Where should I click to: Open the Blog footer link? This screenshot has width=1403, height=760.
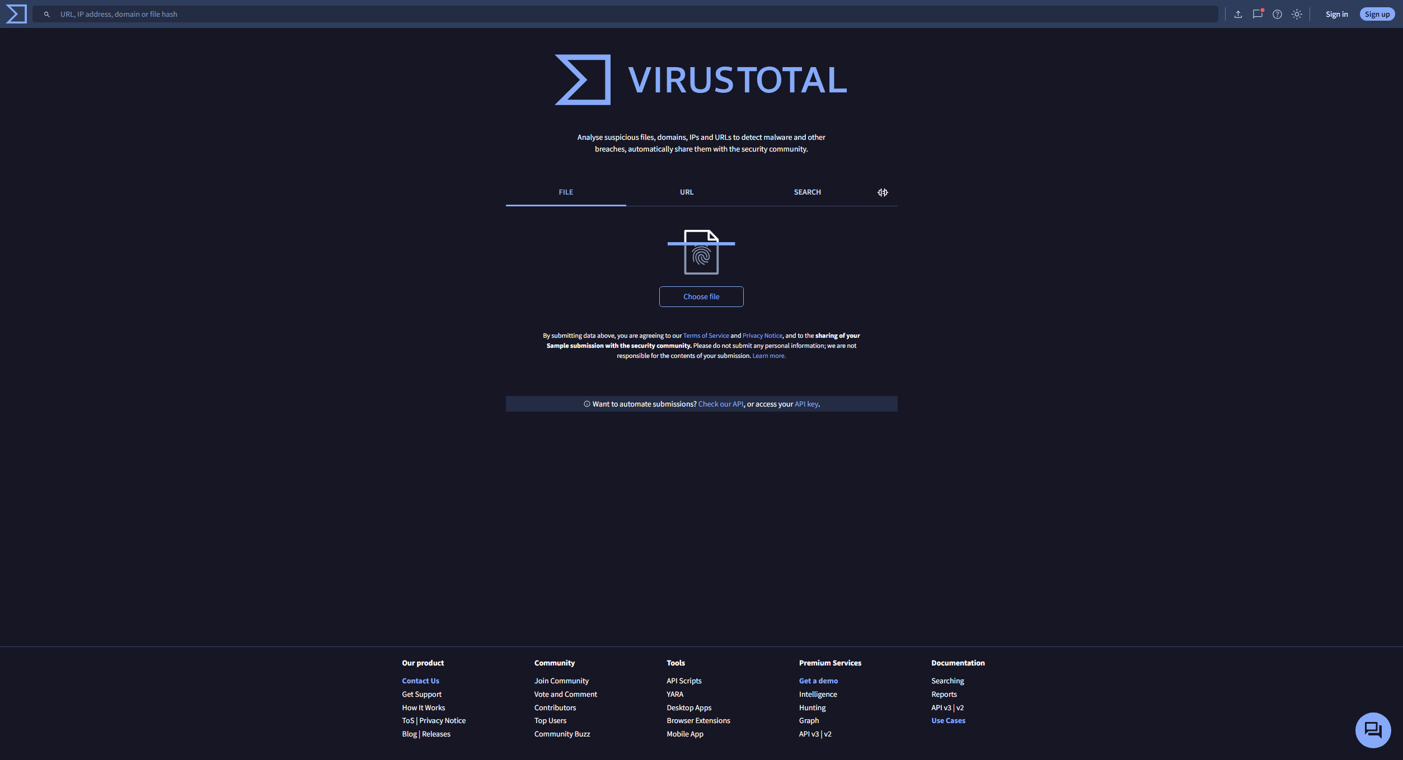[x=409, y=734]
